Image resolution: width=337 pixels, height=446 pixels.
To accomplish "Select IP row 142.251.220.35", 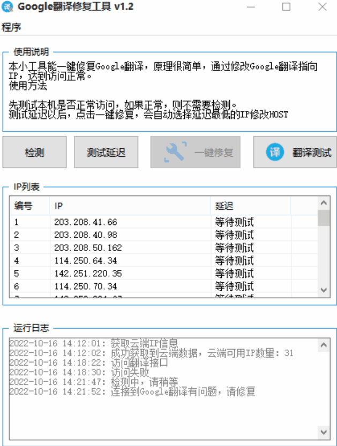I will point(163,274).
